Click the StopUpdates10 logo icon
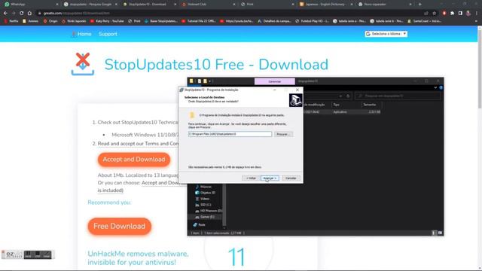The height and width of the screenshot is (271, 482). [83, 64]
